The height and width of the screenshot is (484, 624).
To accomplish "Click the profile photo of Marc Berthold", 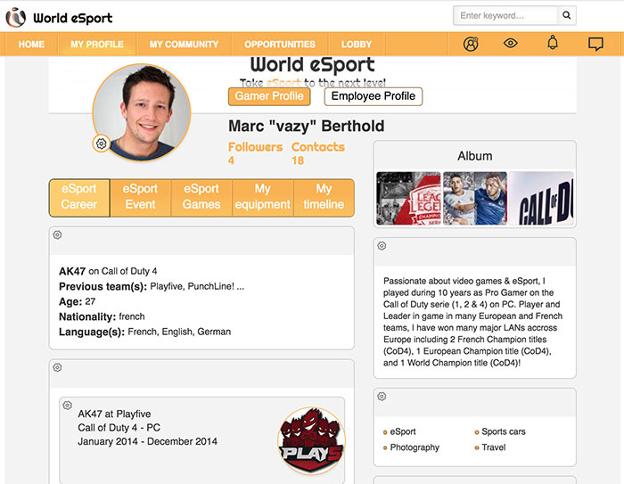I will tap(142, 112).
